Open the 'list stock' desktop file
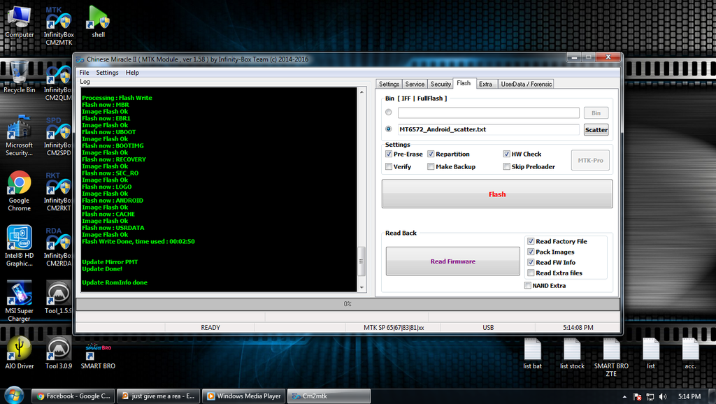Image resolution: width=716 pixels, height=404 pixels. point(572,354)
